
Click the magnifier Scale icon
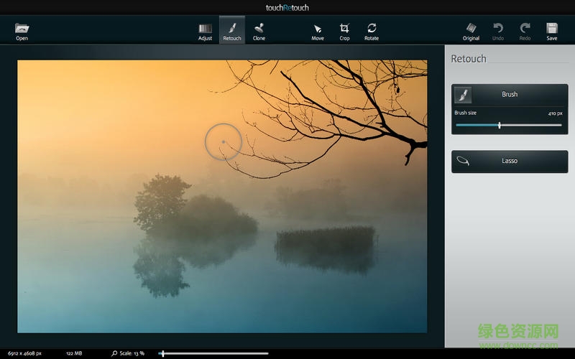114,353
